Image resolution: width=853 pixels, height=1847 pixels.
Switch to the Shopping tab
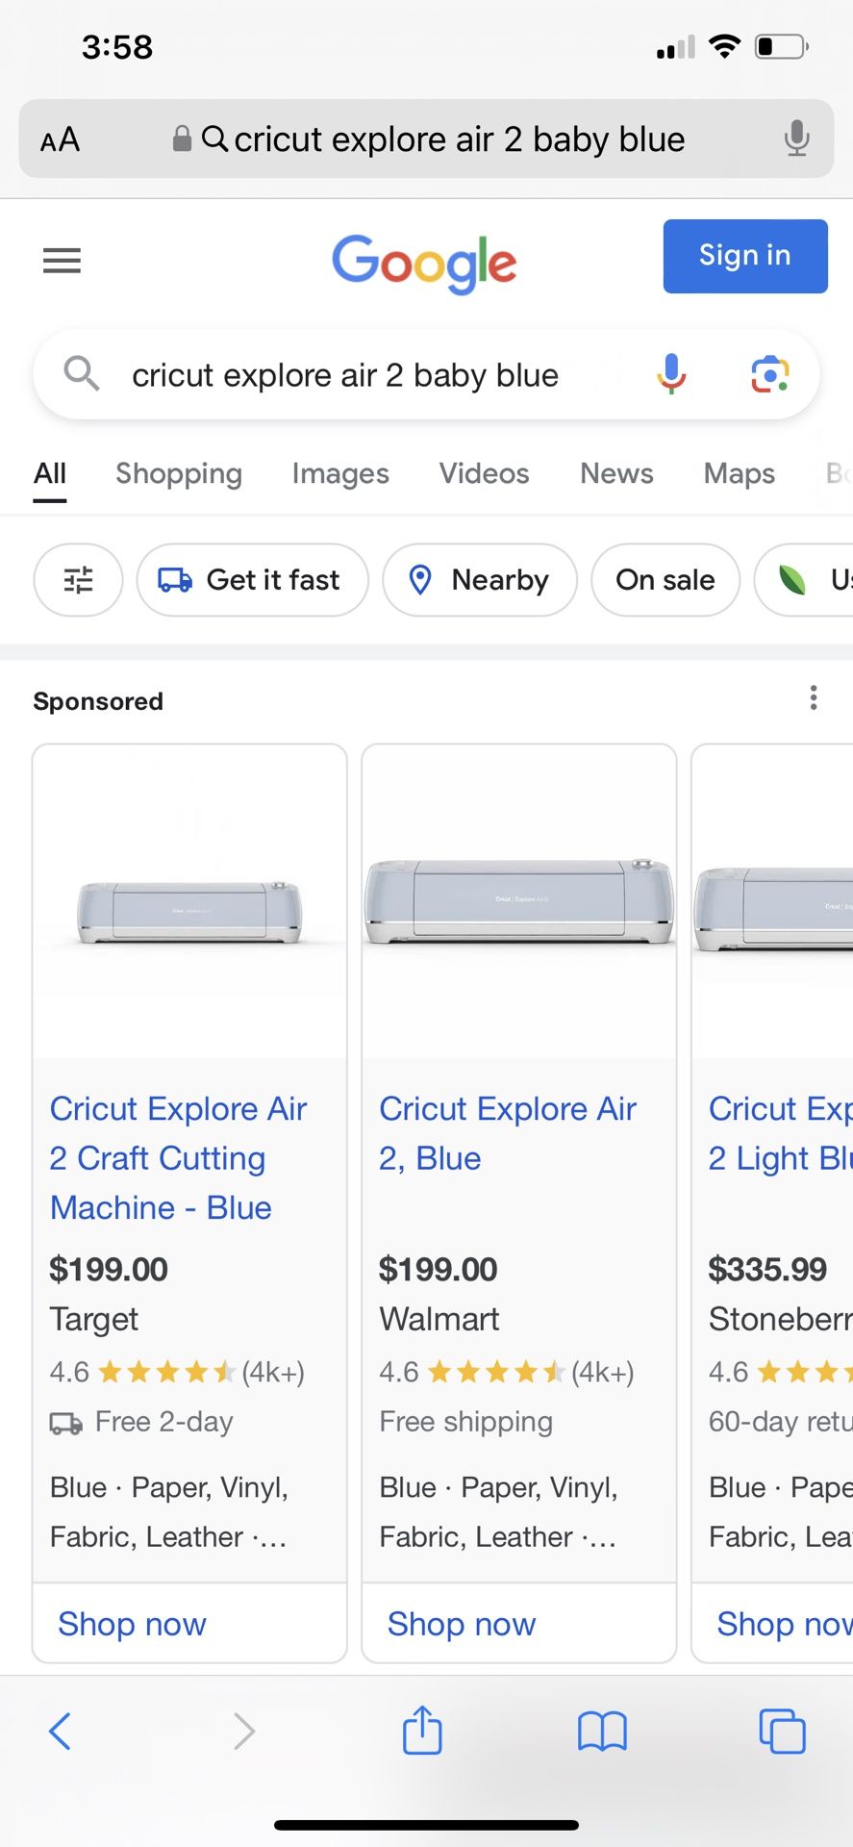coord(178,473)
